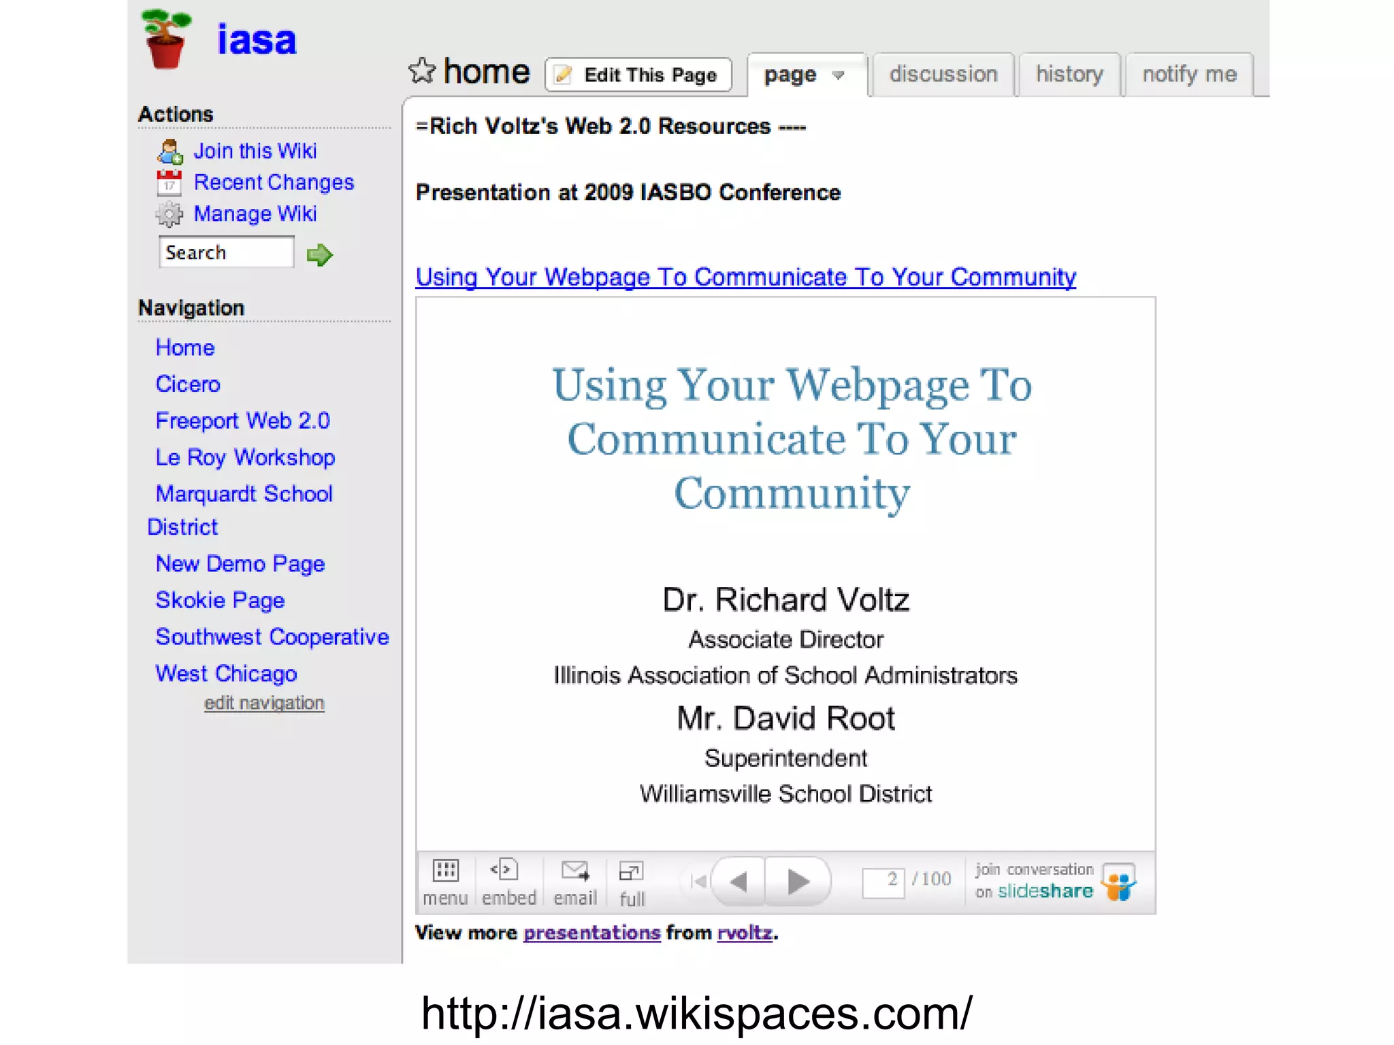
Task: Click the Search input field
Action: coord(227,252)
